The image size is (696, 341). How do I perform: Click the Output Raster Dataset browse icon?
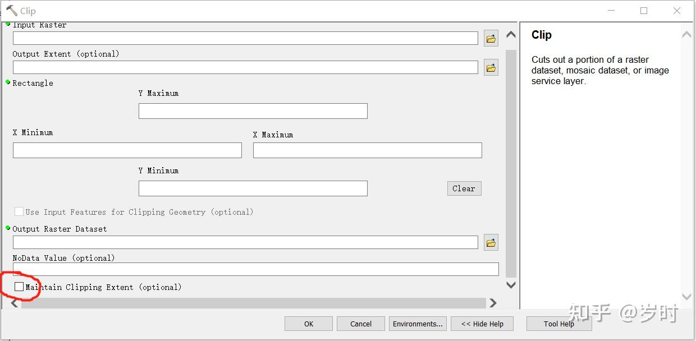click(x=491, y=243)
